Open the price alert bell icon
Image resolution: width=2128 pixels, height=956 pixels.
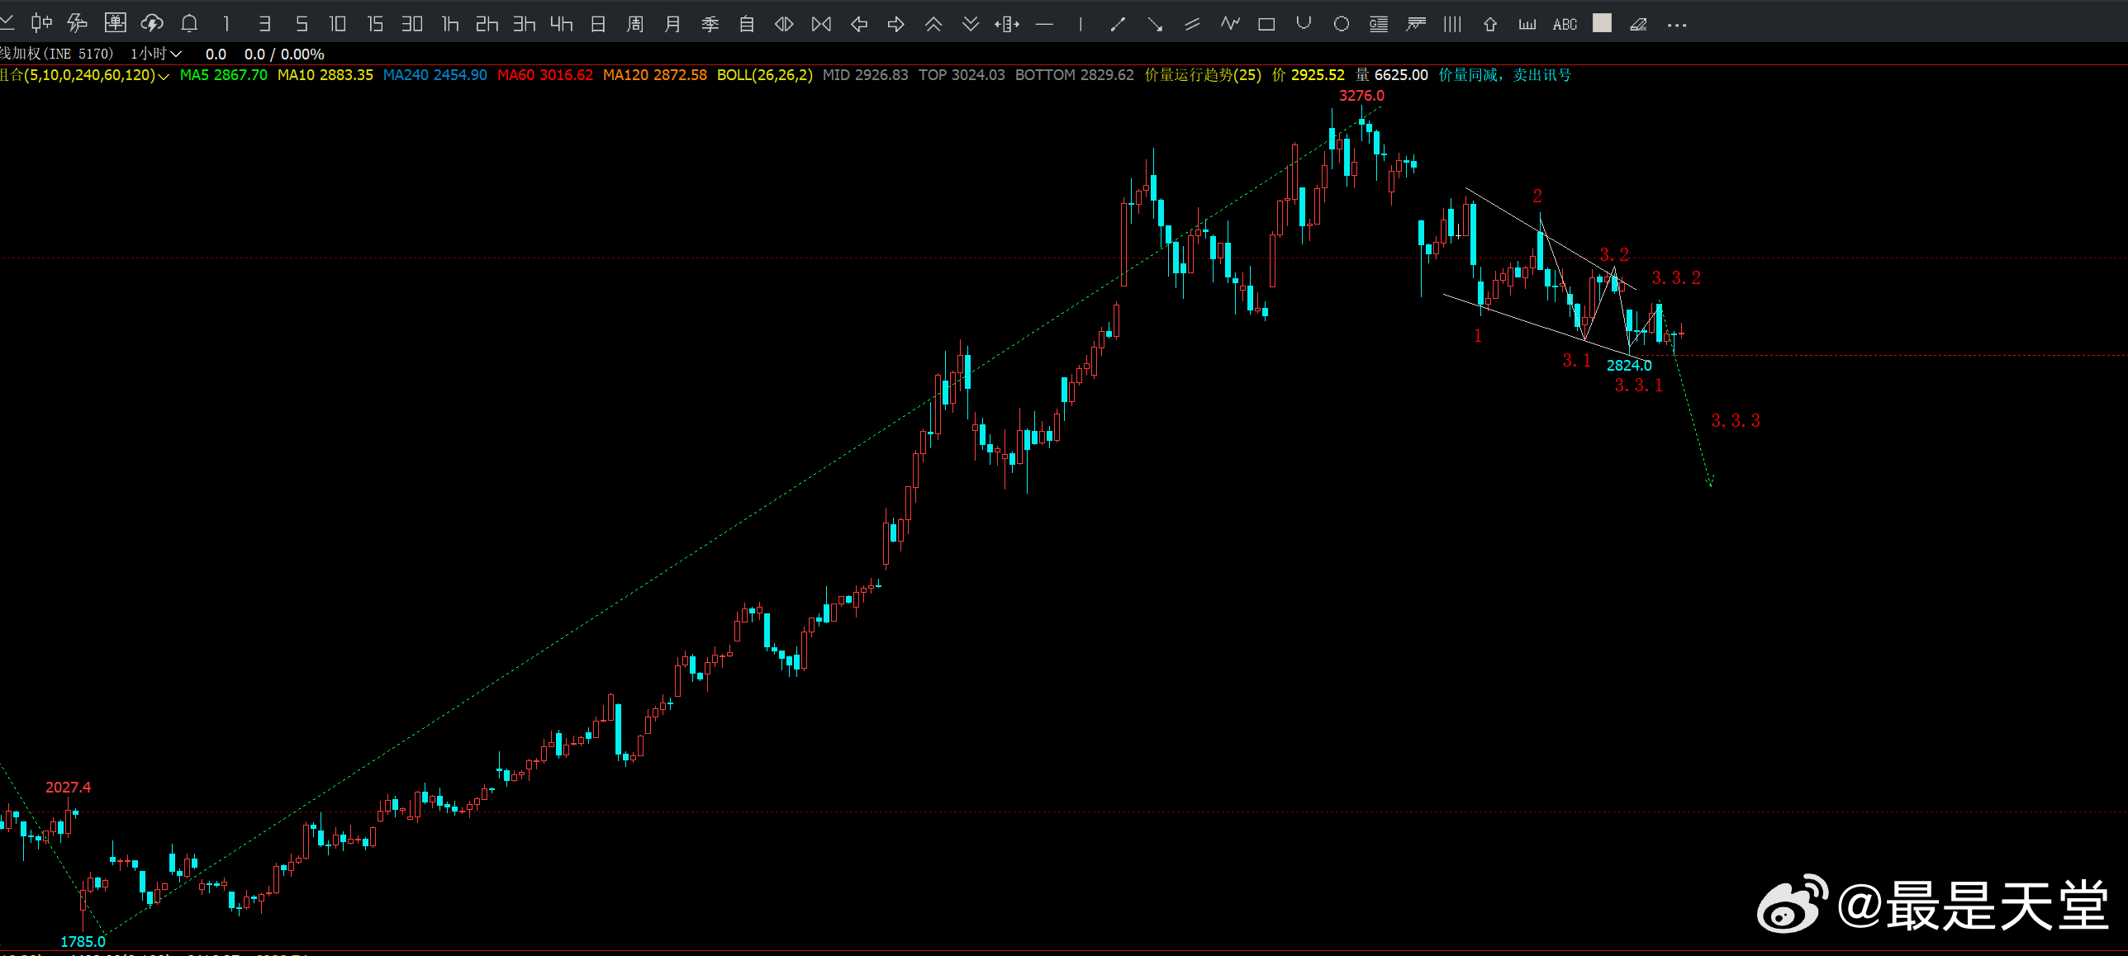(x=189, y=23)
